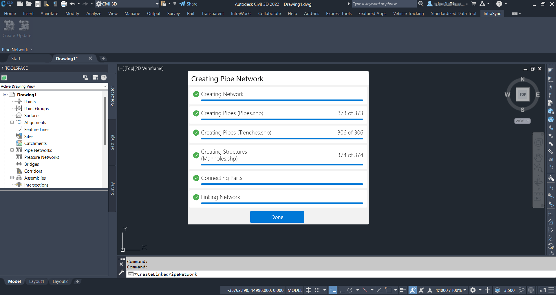Open the Help question mark icon in the title bar
This screenshot has height=295, width=556.
pos(499,4)
